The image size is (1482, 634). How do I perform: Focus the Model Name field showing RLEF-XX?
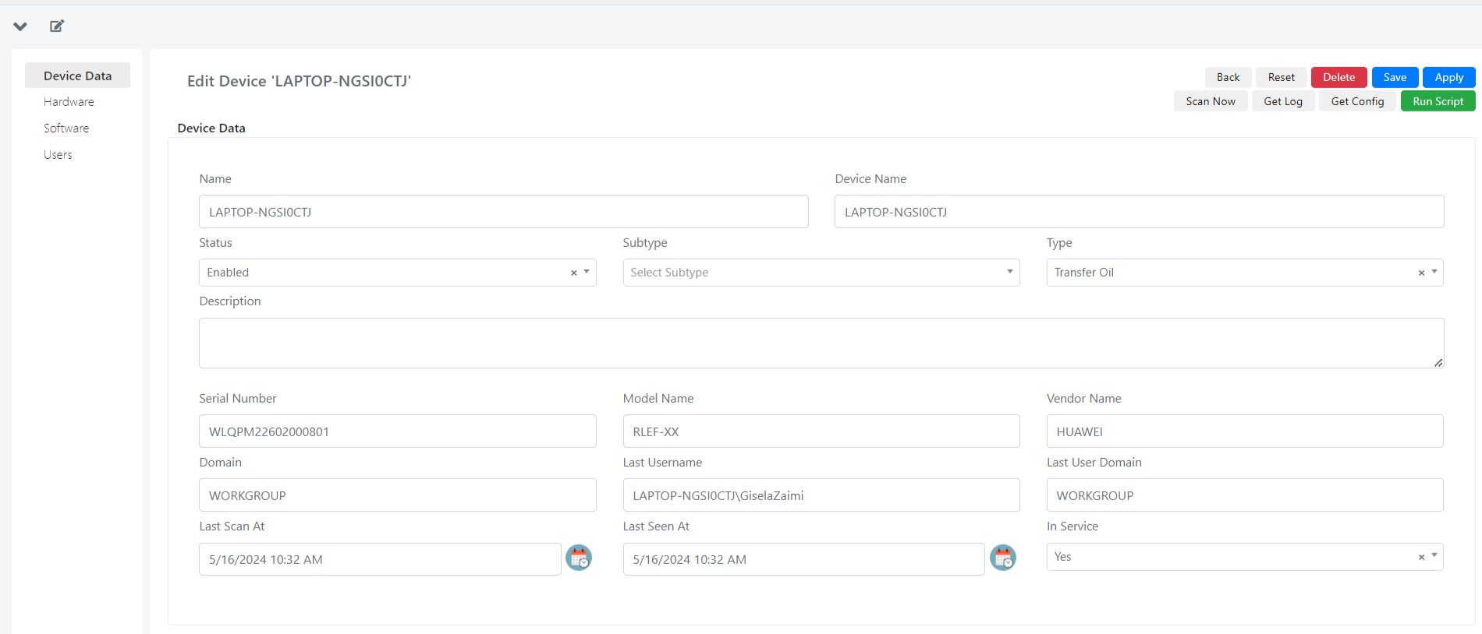821,431
